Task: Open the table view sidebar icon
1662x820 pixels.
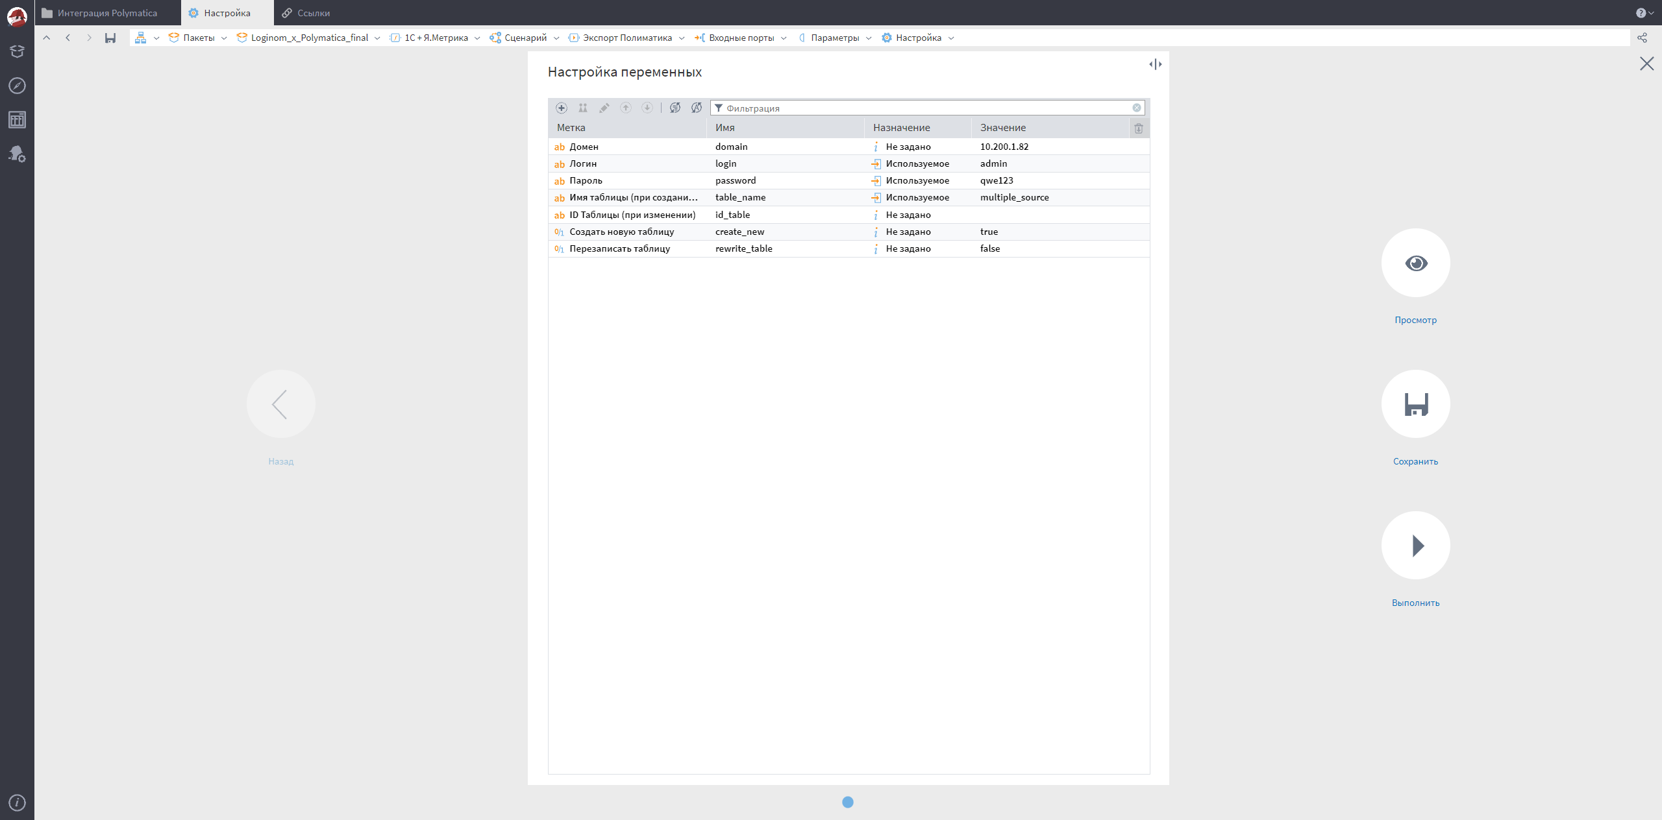Action: coord(17,120)
